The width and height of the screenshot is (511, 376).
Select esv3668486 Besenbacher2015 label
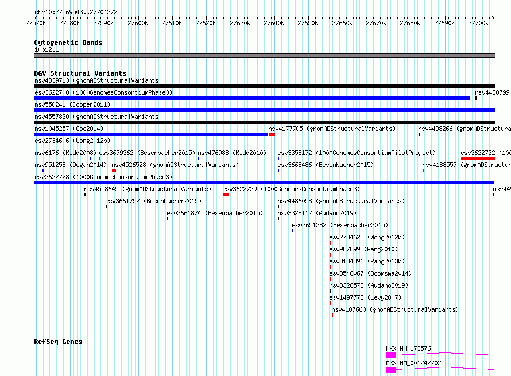[x=326, y=165]
